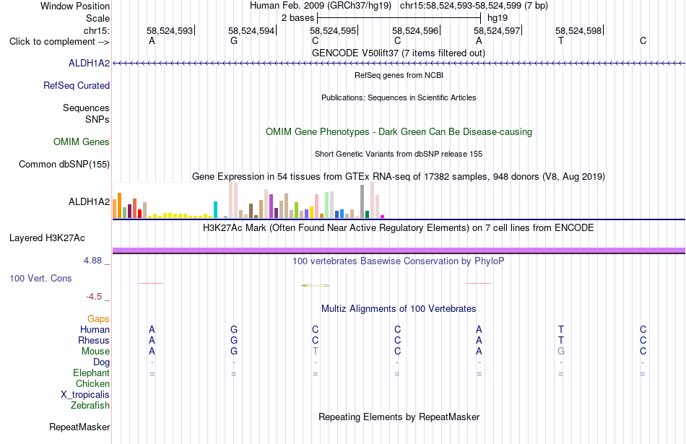Click the purple H3K27Ac signal bar

click(399, 251)
